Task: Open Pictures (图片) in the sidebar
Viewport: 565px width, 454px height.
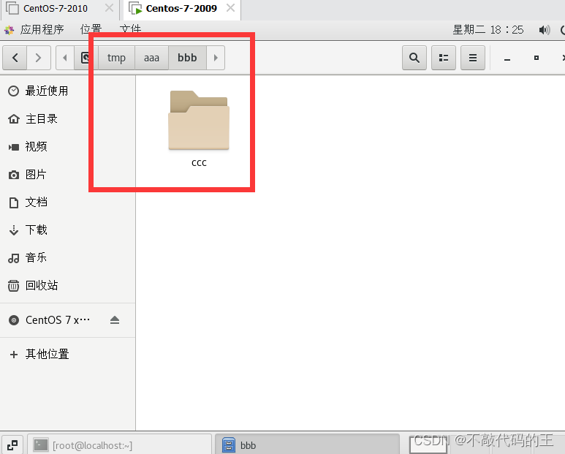Action: [x=68, y=175]
